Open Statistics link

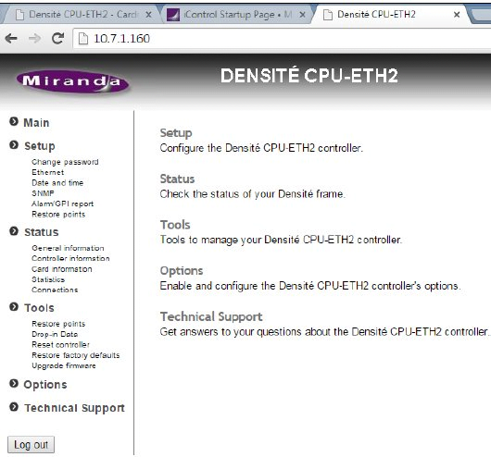click(x=48, y=279)
